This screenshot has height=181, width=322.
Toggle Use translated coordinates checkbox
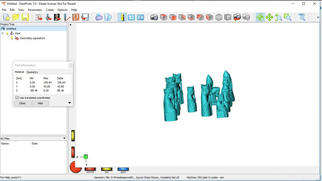click(17, 98)
